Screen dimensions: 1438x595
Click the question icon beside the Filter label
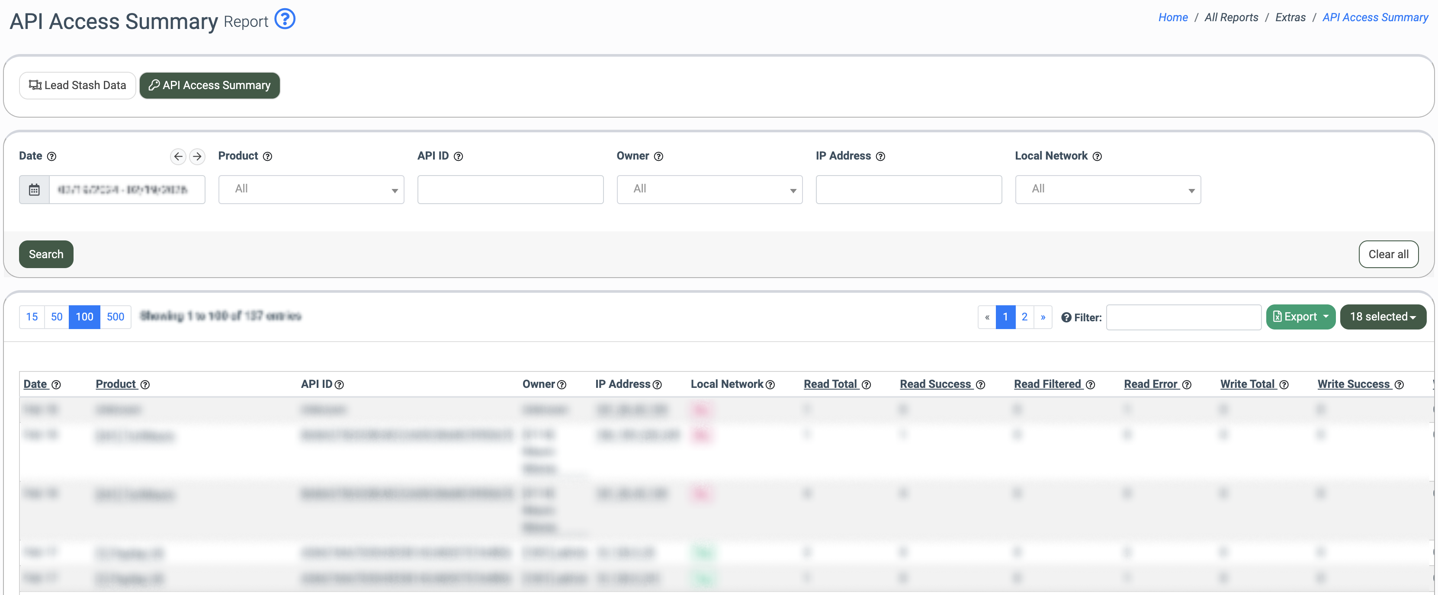click(x=1066, y=317)
